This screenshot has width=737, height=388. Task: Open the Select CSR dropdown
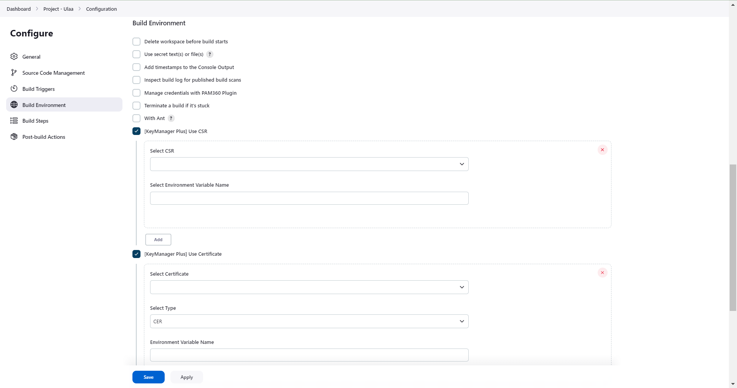click(x=309, y=164)
